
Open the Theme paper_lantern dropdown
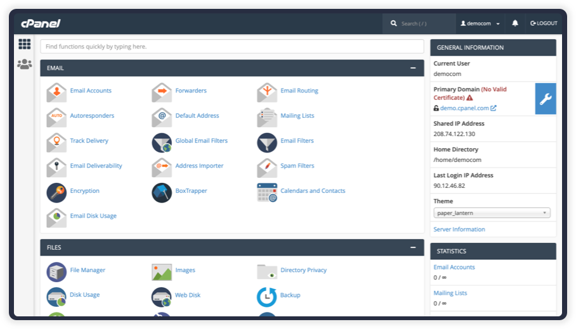(492, 213)
